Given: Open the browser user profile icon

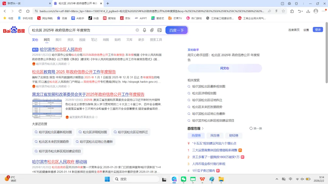Looking at the screenshot, I should 316,11.
